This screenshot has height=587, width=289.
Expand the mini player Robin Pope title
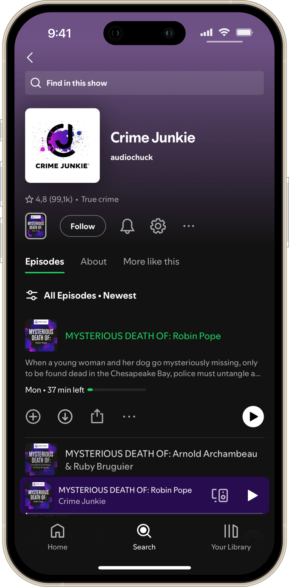tap(125, 490)
